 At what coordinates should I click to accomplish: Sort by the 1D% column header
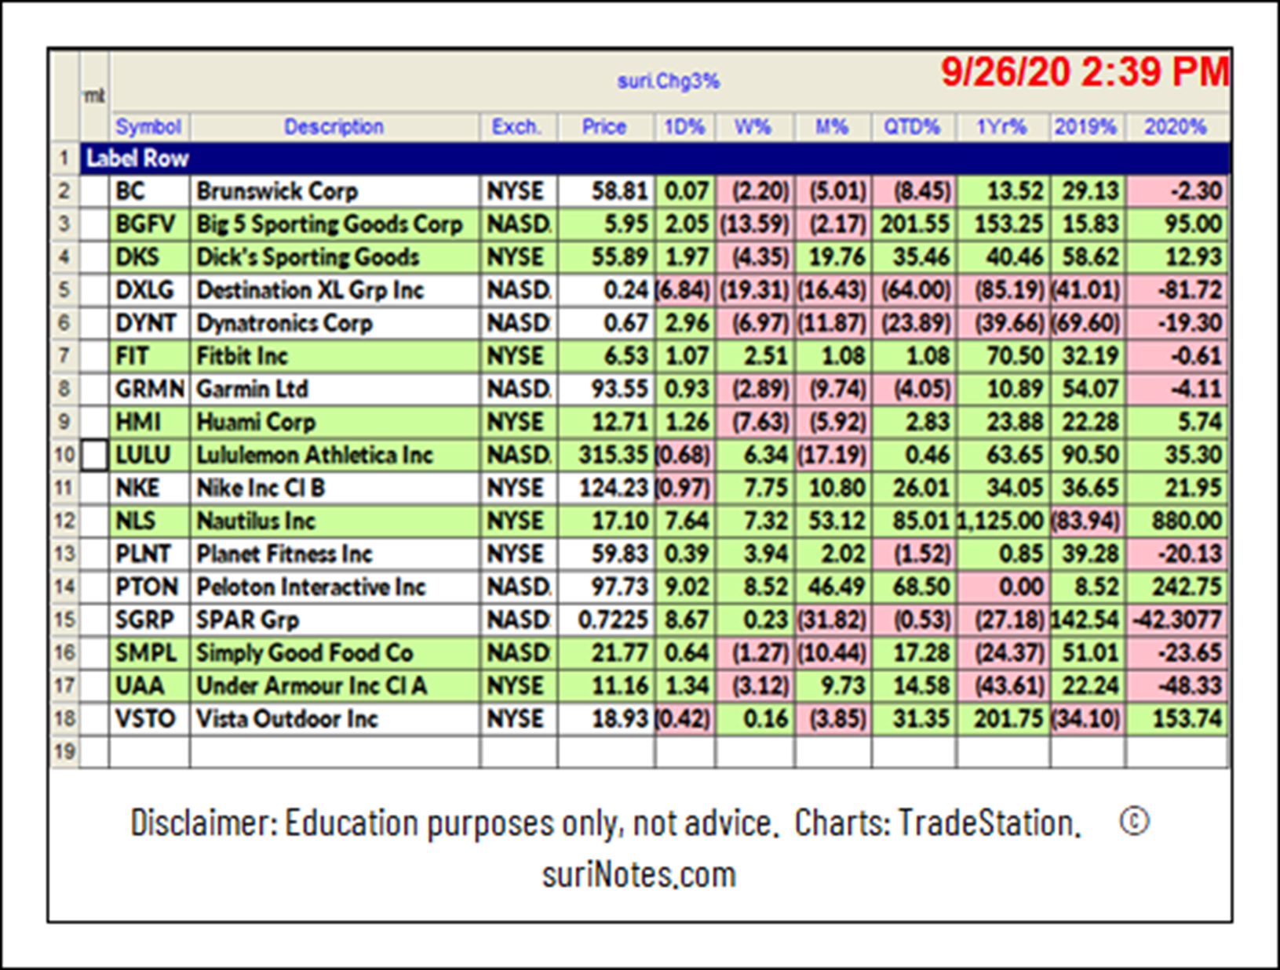684,127
